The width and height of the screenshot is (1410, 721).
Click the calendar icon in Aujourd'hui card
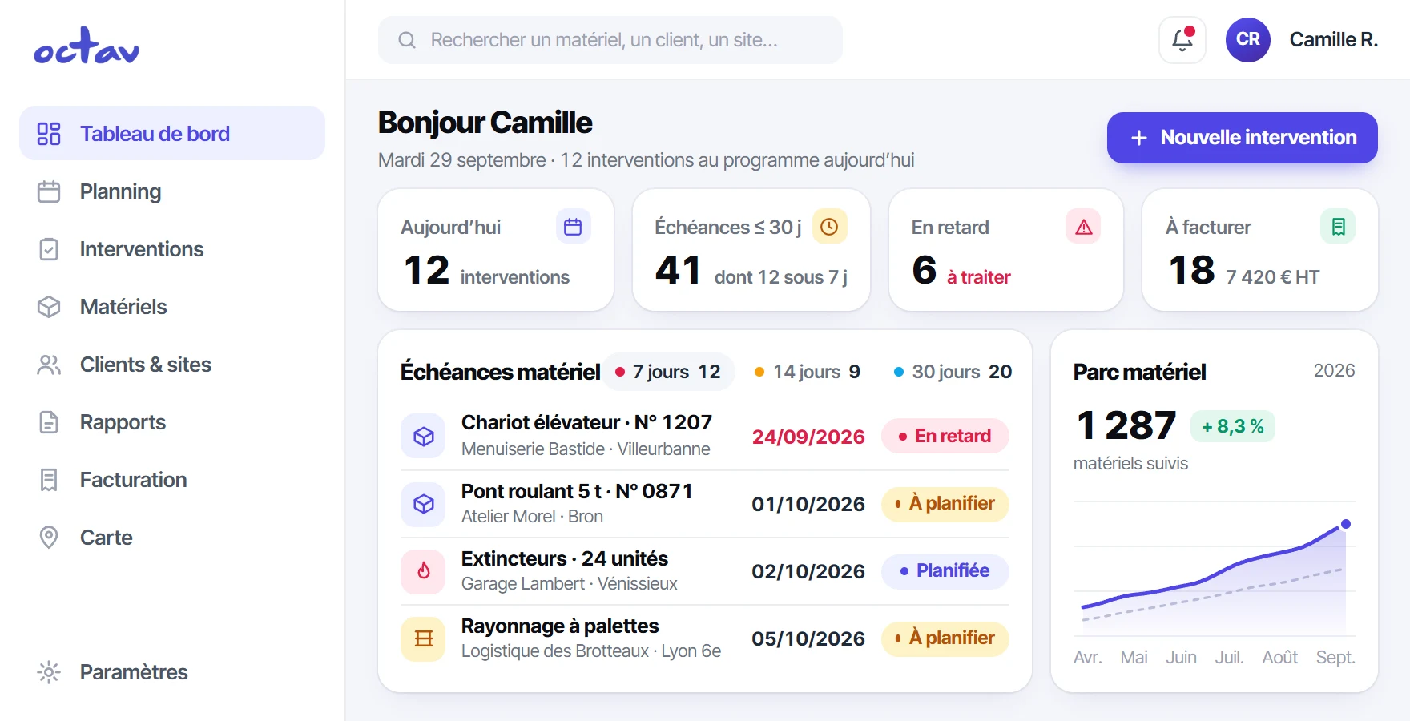(573, 227)
